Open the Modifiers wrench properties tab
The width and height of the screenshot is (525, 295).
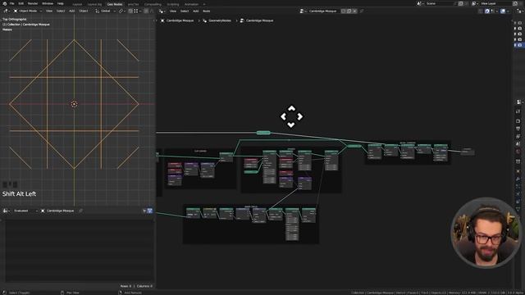[x=518, y=179]
